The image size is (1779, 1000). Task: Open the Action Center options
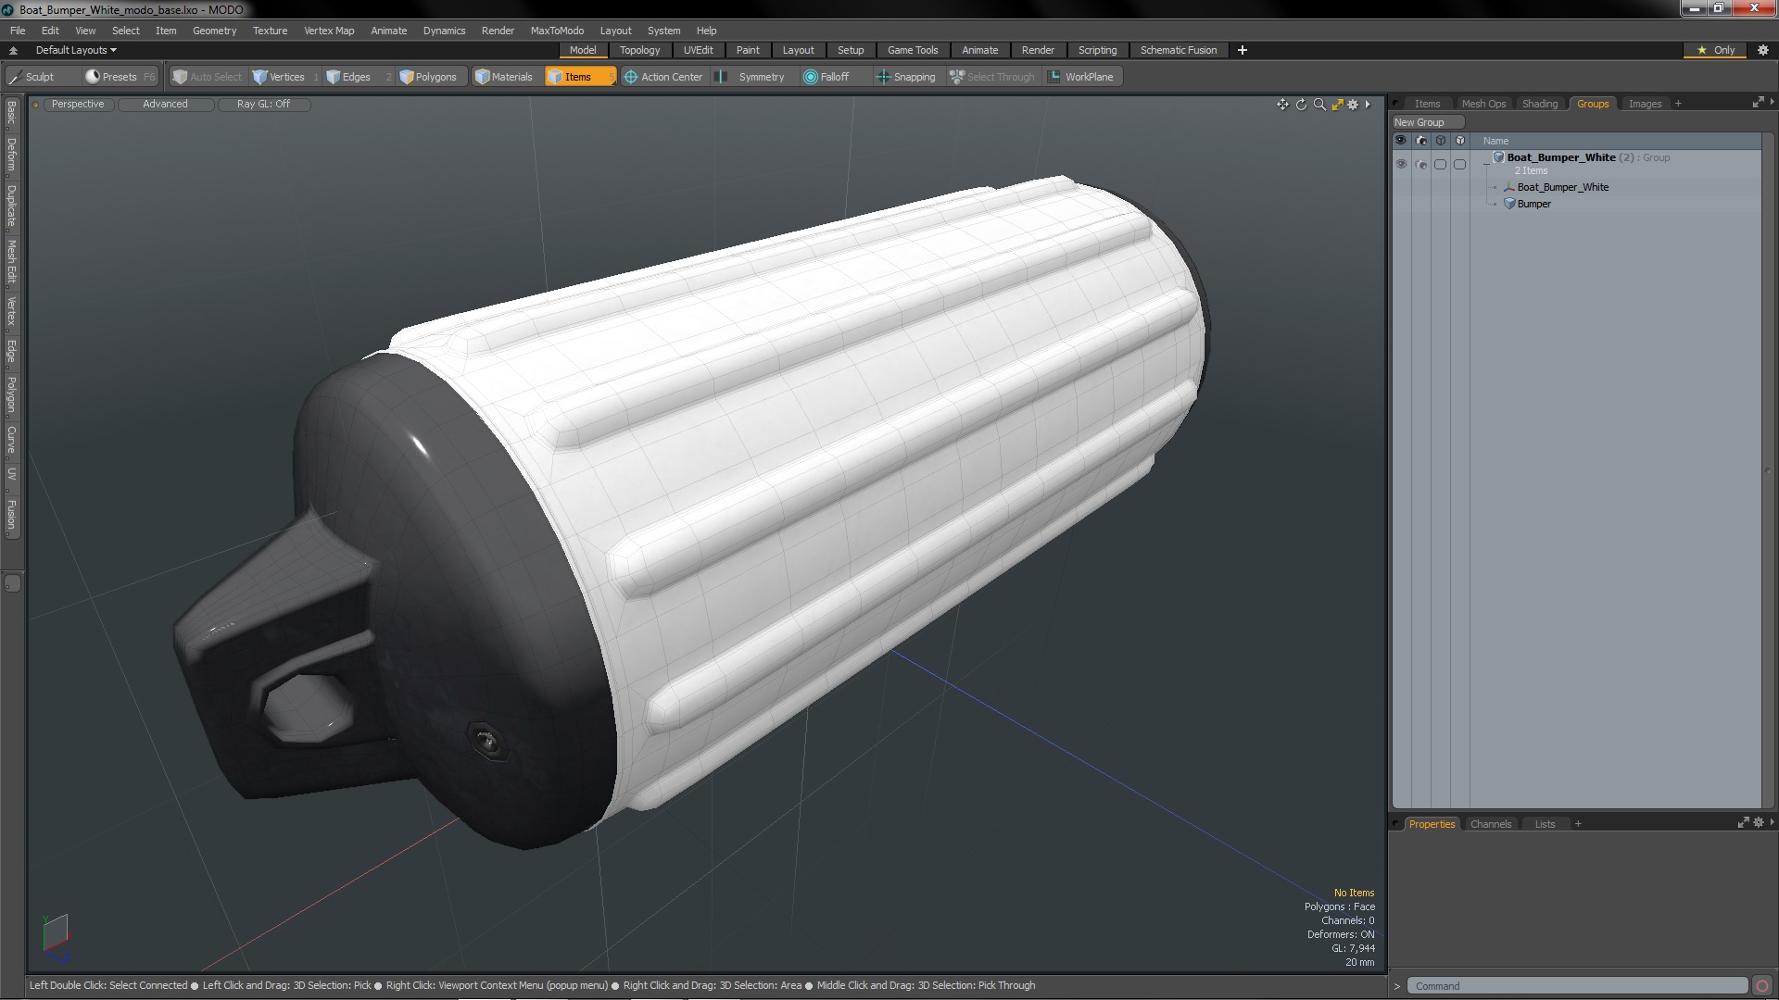click(x=663, y=77)
